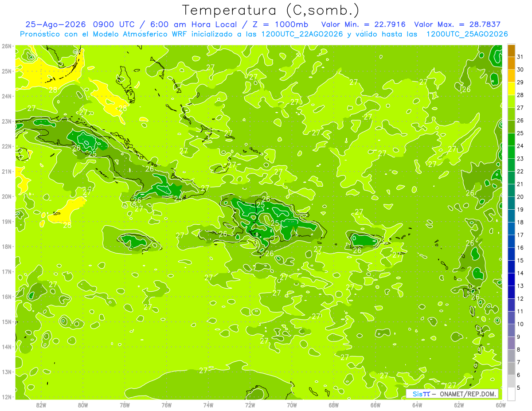532x411 pixels.
Task: Click the longitude label "60W"
Action: click(501, 405)
